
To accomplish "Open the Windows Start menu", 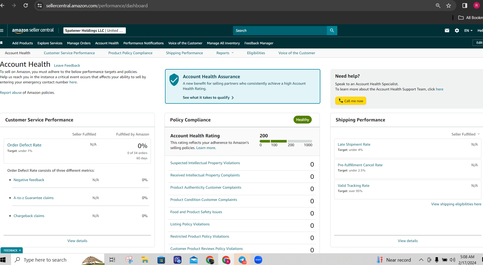I will click(3, 260).
